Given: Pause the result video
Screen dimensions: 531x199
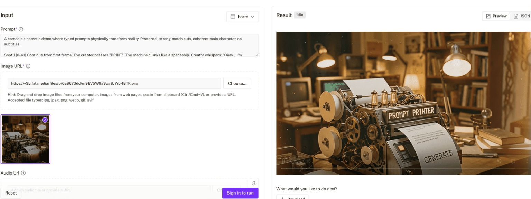Looking at the screenshot, I should 283,161.
